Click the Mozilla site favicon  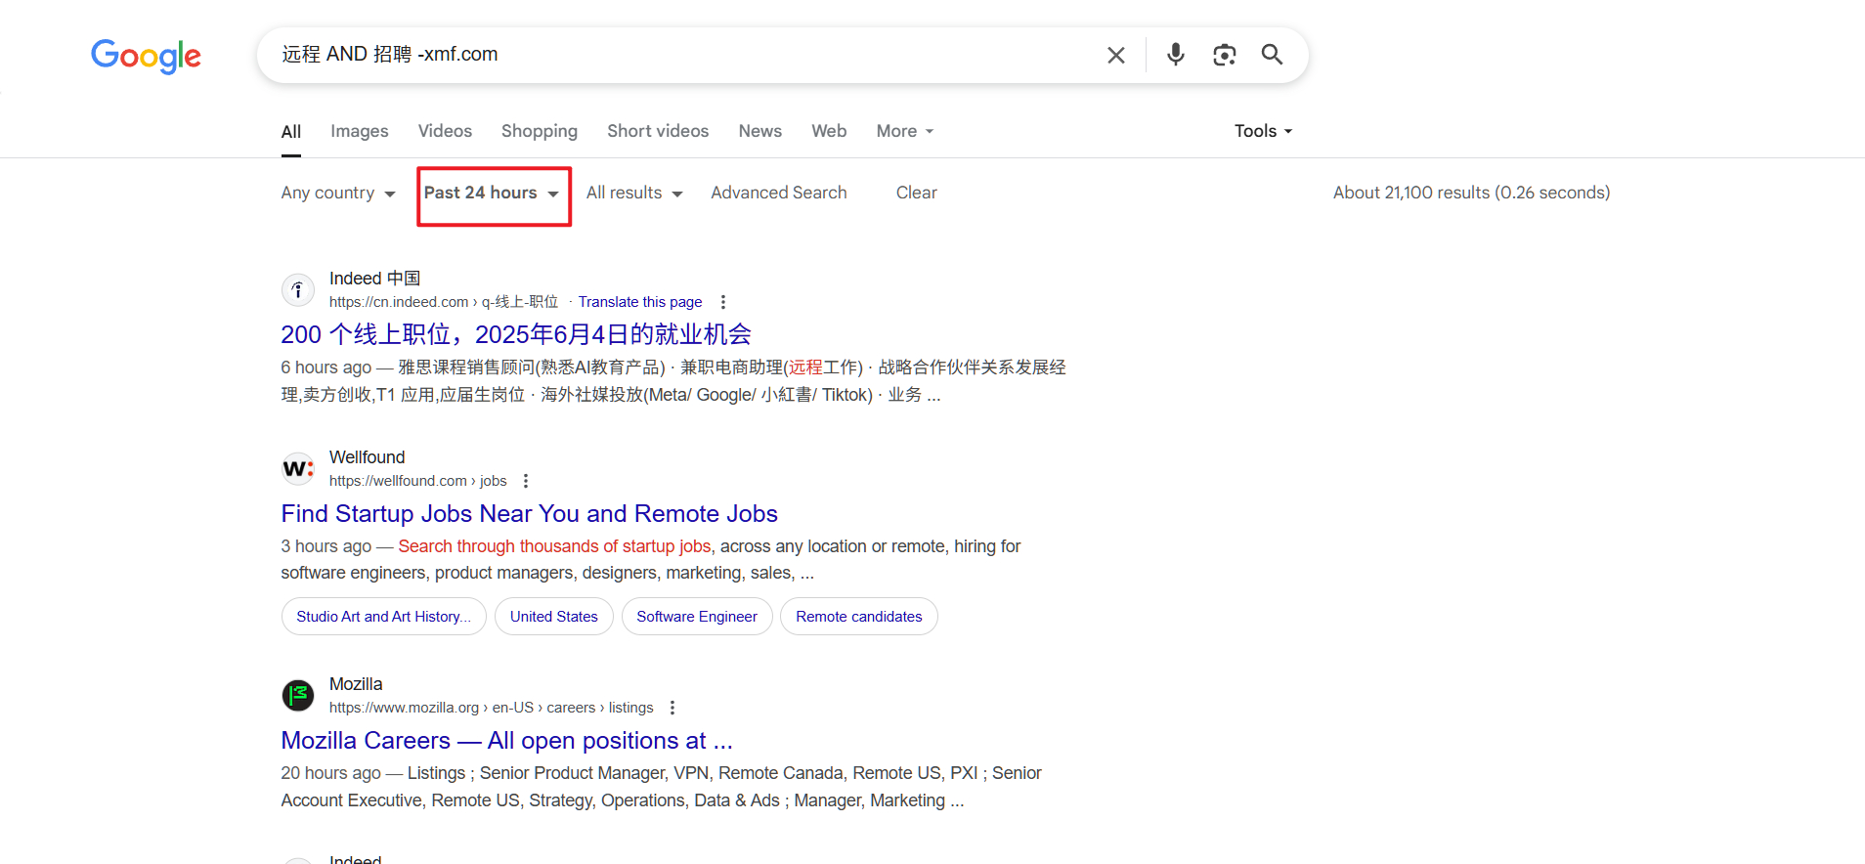(x=298, y=695)
